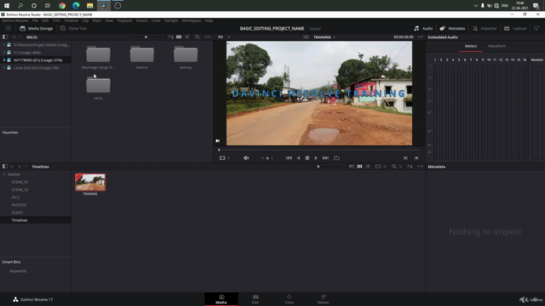Viewport: 545px width, 306px height.
Task: Adjust media storage thumbnail size slider
Action: 146,37
